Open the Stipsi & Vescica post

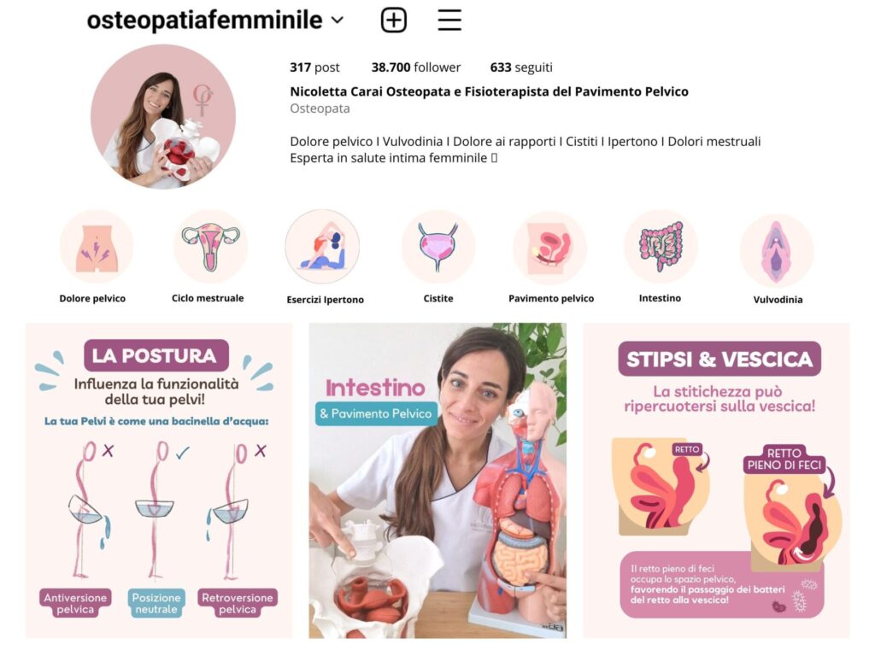click(x=717, y=480)
